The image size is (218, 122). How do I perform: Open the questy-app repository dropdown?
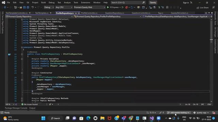pyautogui.click(x=201, y=113)
